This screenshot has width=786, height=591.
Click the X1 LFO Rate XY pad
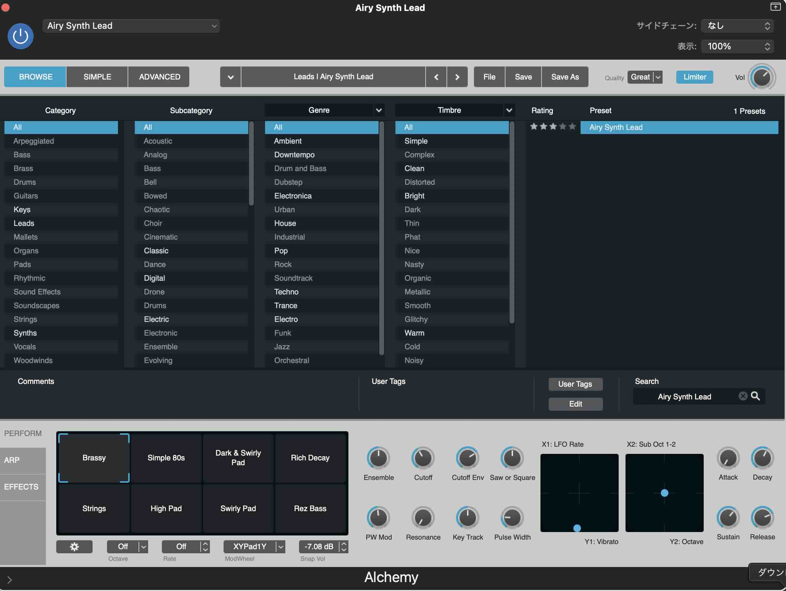click(x=579, y=493)
